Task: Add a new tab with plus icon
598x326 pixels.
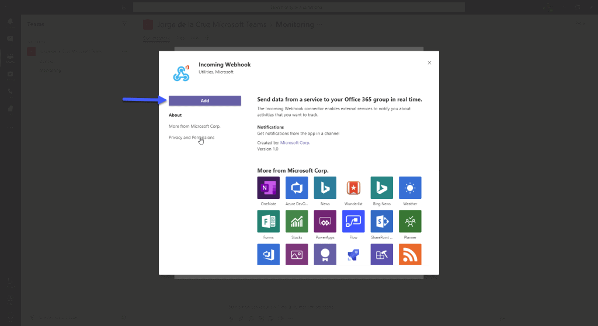Action: (207, 38)
